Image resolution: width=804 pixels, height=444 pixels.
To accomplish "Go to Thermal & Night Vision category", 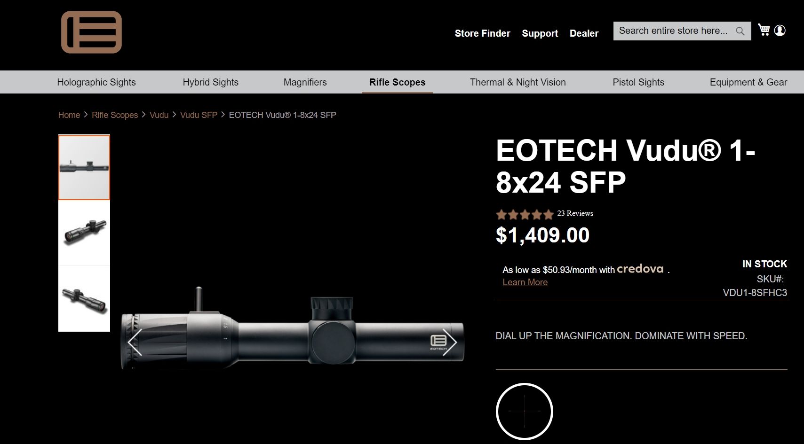I will point(517,82).
